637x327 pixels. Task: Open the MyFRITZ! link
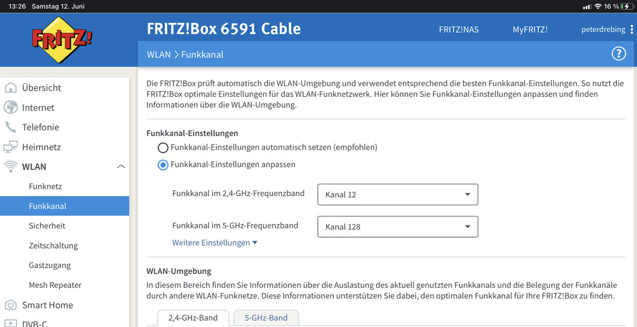click(x=530, y=30)
